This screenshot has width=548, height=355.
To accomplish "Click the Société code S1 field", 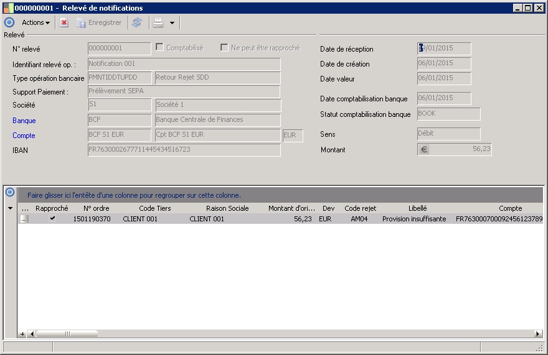I will [120, 104].
